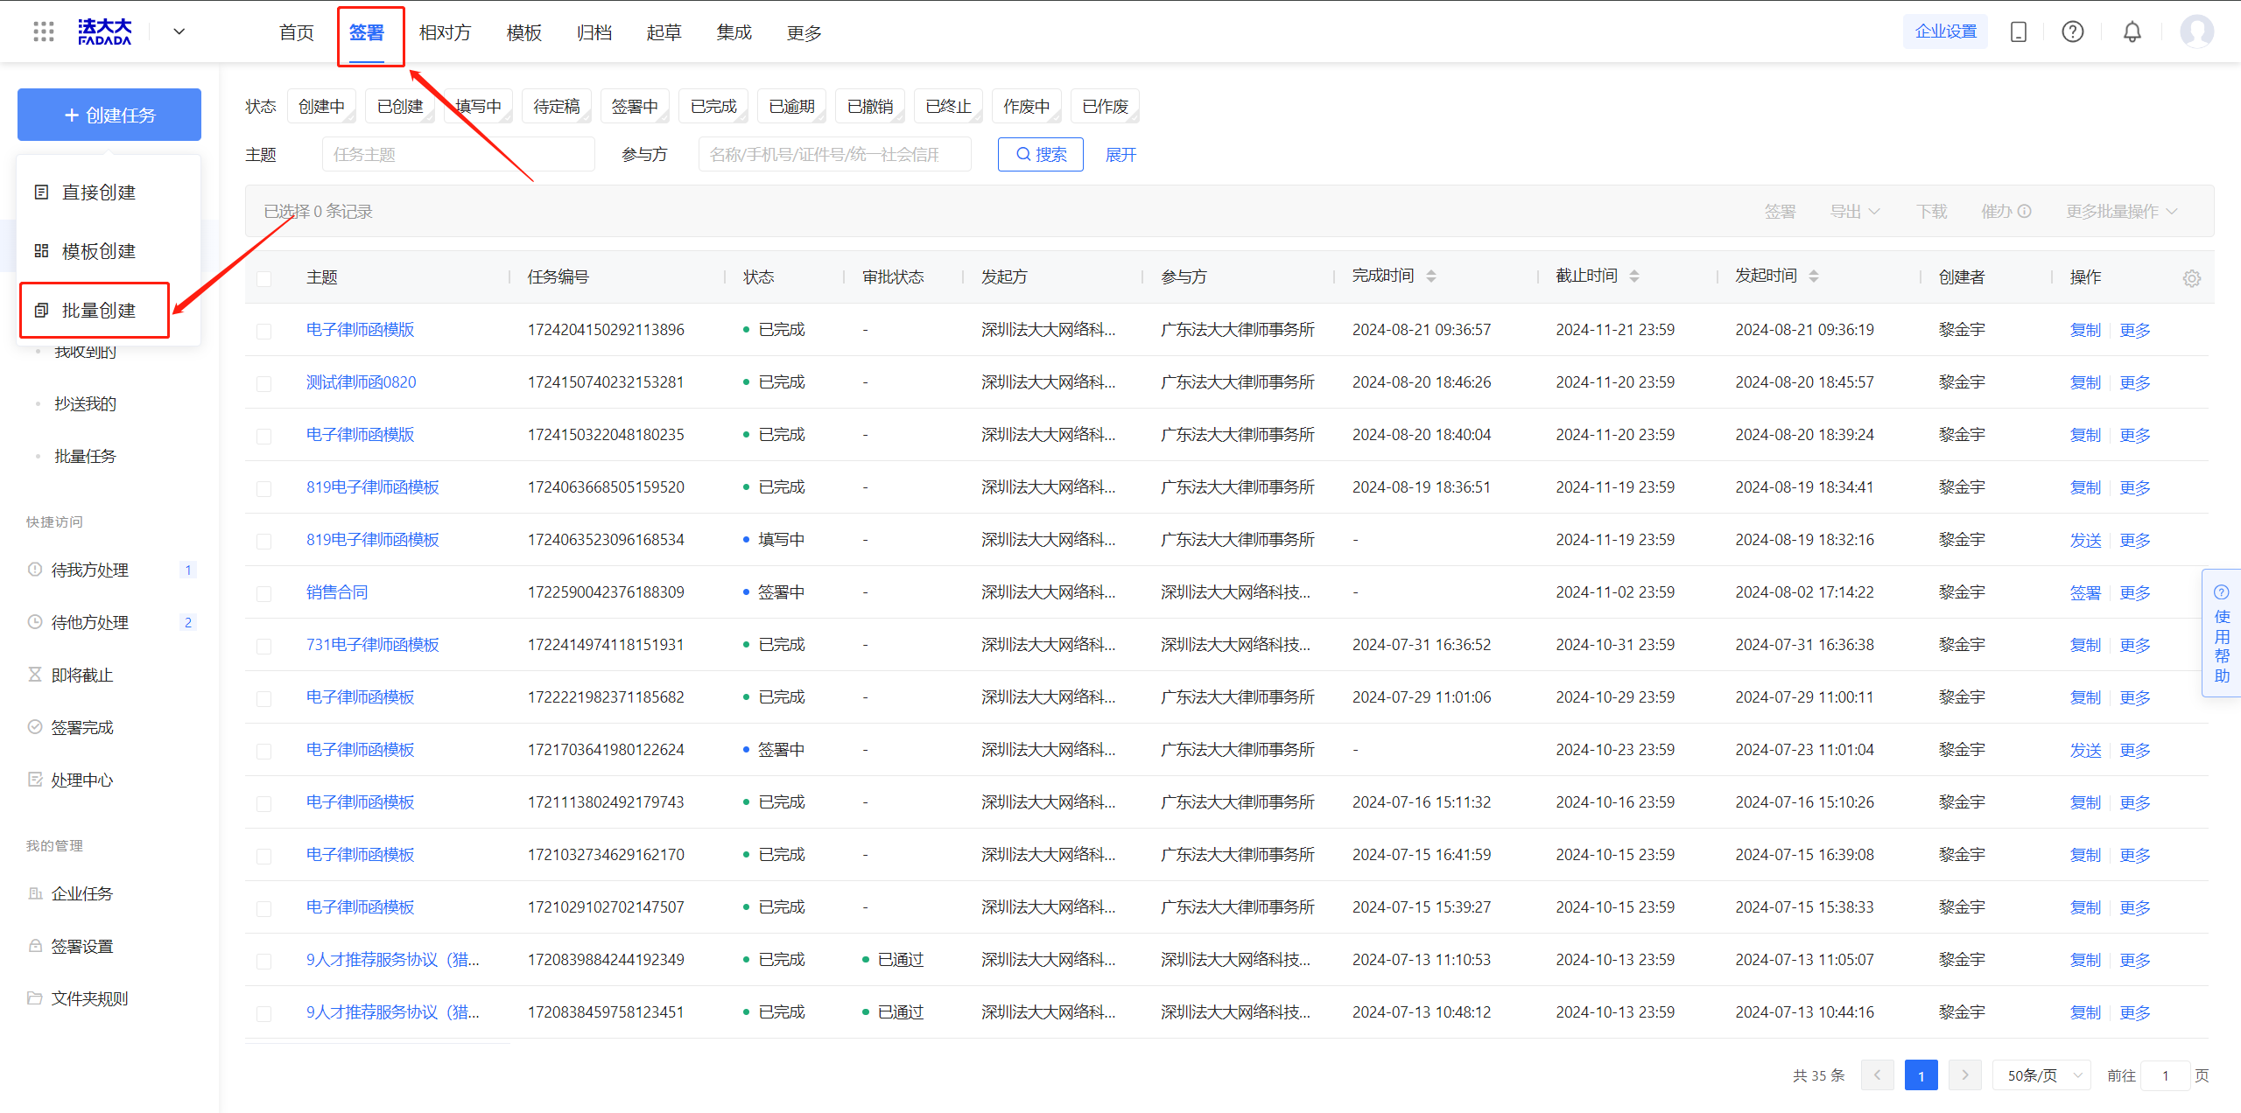This screenshot has height=1113, width=2241.
Task: Select 批量任务 in sidebar
Action: point(85,456)
